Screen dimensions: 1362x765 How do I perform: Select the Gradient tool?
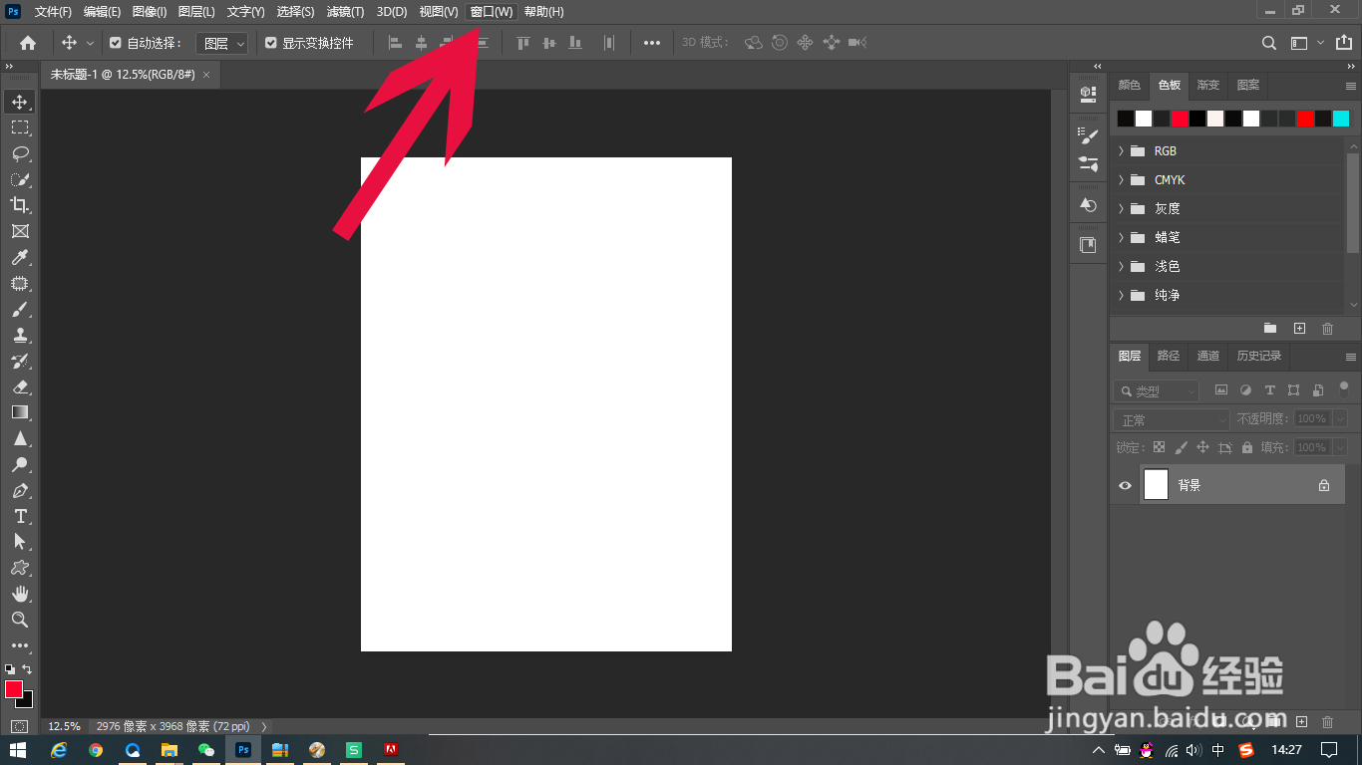pos(19,412)
